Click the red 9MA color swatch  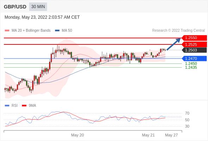(24, 106)
